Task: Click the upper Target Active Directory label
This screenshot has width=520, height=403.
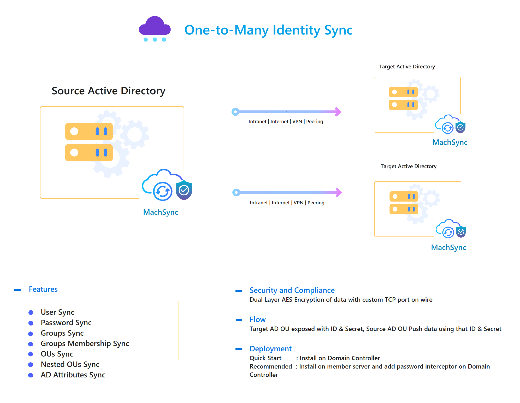Action: click(407, 67)
